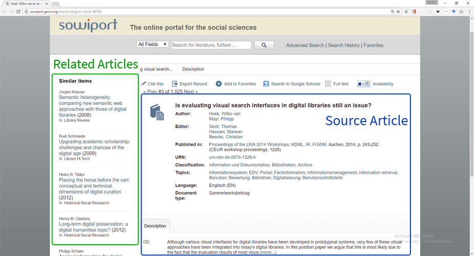
Task: Open Favorites link in header
Action: click(374, 45)
